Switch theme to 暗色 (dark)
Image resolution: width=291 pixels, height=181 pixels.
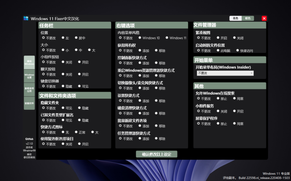[248, 18]
